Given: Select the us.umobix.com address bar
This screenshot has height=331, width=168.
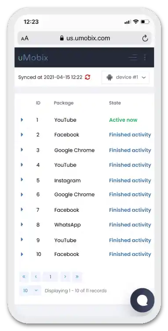Looking at the screenshot, I should [84, 38].
